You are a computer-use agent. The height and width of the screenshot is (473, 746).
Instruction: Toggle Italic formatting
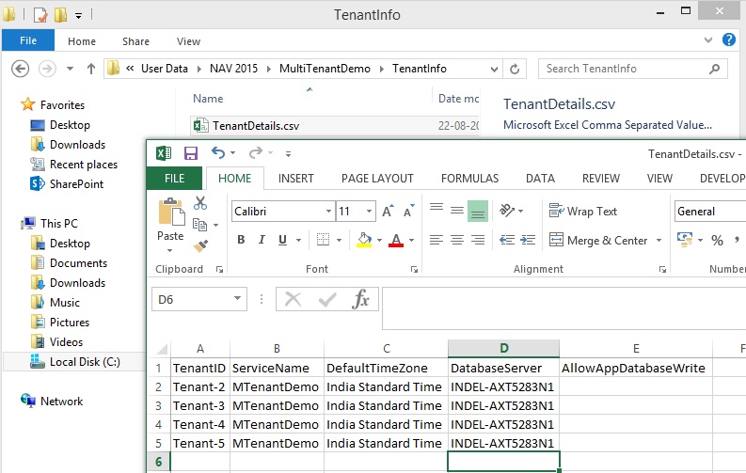(x=262, y=240)
